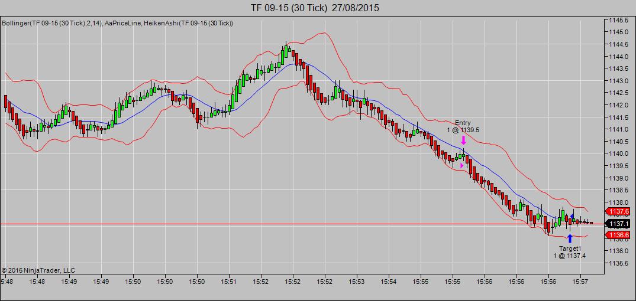The height and width of the screenshot is (301, 636).
Task: Click the Bollinger indicator label at top left
Action: (117, 23)
